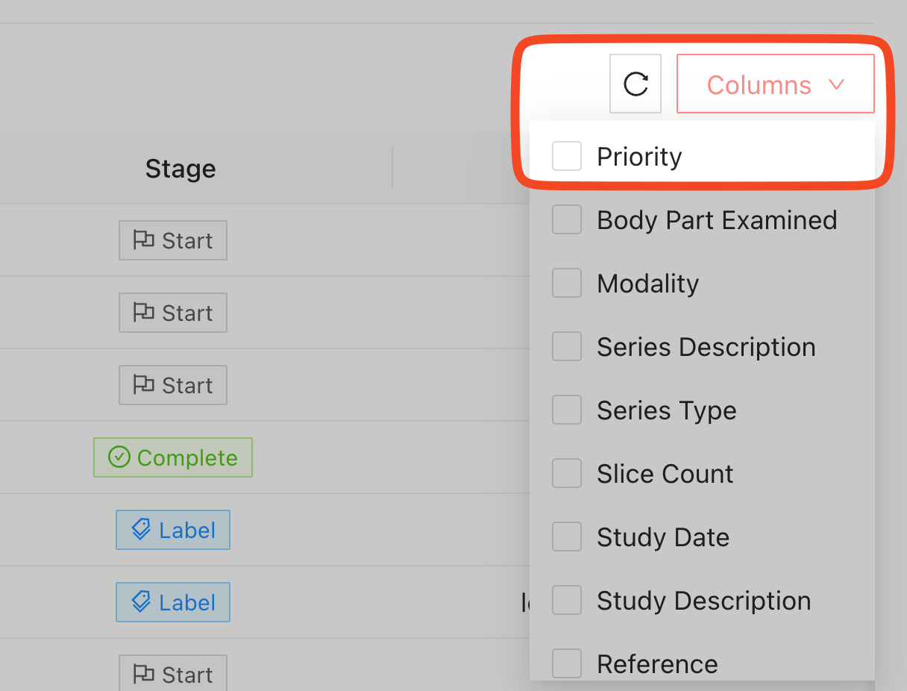Image resolution: width=907 pixels, height=691 pixels.
Task: Toggle the Modality column checkbox
Action: (x=567, y=284)
